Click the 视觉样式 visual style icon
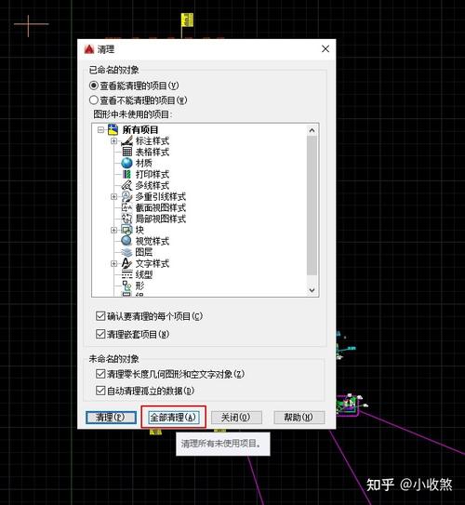This screenshot has width=465, height=505. (x=126, y=241)
